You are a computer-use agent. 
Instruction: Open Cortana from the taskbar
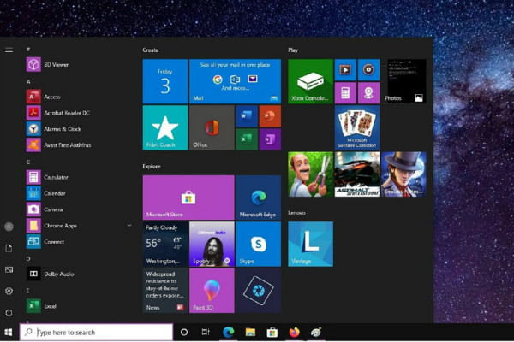point(184,333)
